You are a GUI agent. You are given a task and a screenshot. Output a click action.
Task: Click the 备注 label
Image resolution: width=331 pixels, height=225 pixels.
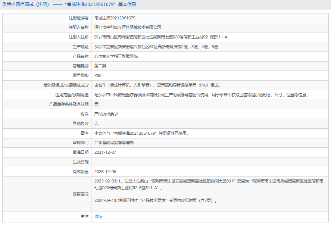click(x=85, y=134)
